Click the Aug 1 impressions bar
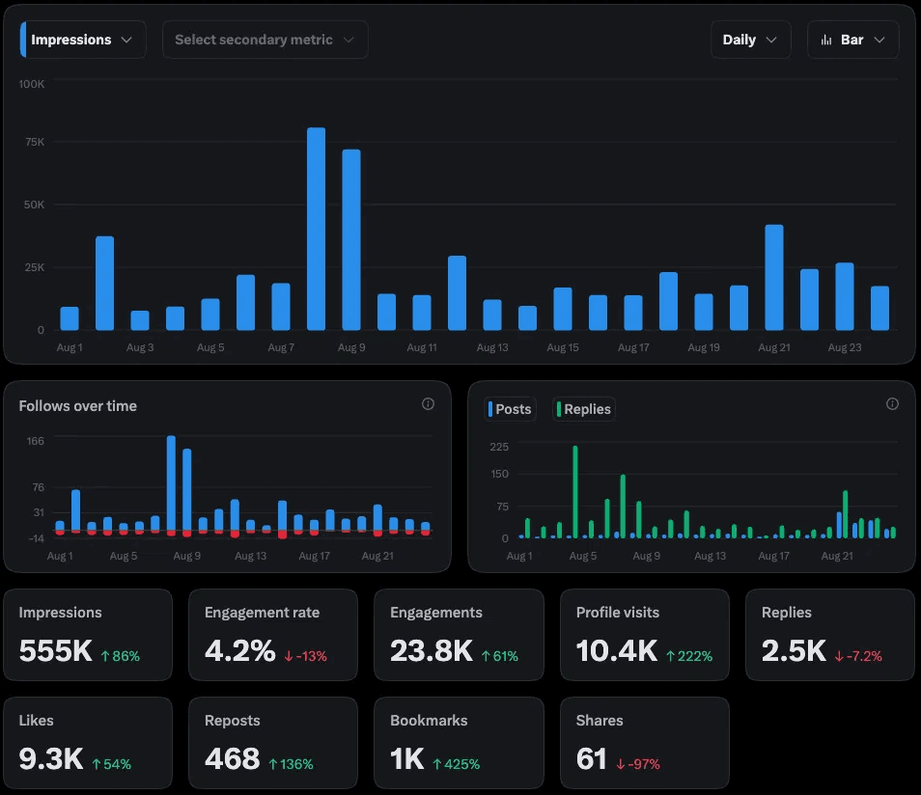This screenshot has height=795, width=921. (70, 318)
